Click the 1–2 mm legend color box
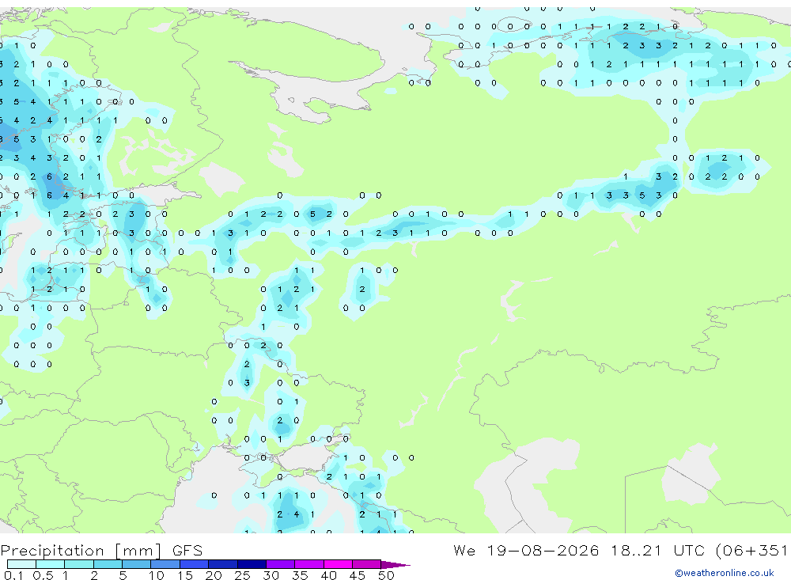The height and width of the screenshot is (580, 791). click(79, 564)
